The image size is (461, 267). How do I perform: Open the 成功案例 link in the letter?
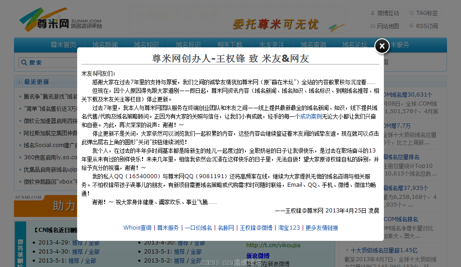pyautogui.click(x=311, y=116)
